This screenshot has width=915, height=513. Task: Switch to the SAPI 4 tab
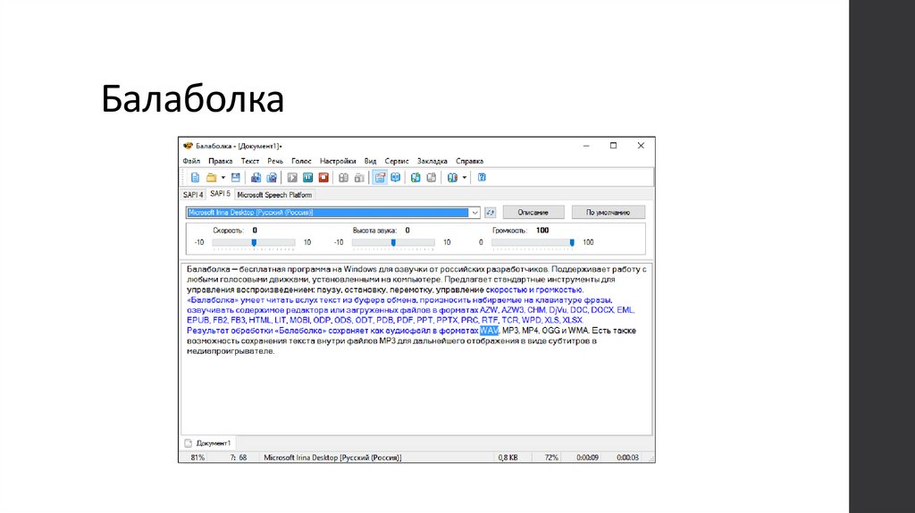193,194
